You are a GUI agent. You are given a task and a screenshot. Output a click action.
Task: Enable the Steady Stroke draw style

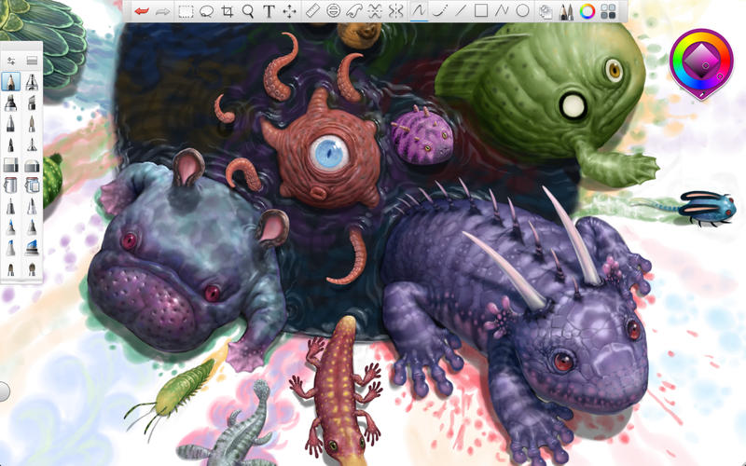(440, 11)
